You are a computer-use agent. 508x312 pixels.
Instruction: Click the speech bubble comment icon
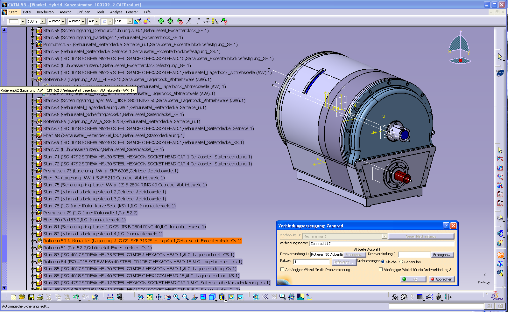[404, 297]
